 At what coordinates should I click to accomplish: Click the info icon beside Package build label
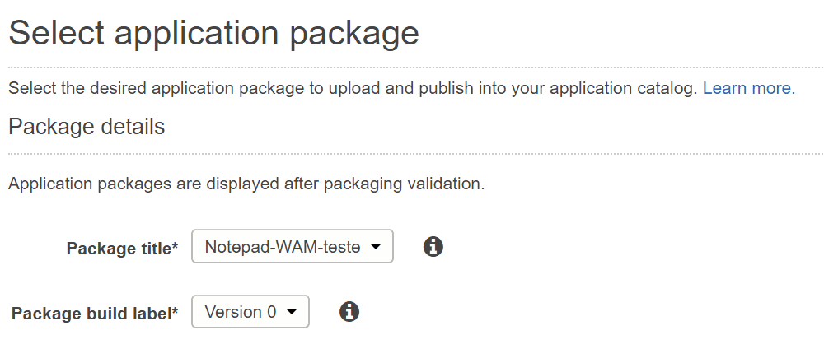click(x=349, y=311)
